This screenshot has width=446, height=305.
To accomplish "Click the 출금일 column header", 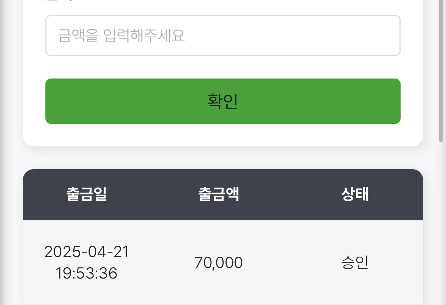I will click(87, 194).
